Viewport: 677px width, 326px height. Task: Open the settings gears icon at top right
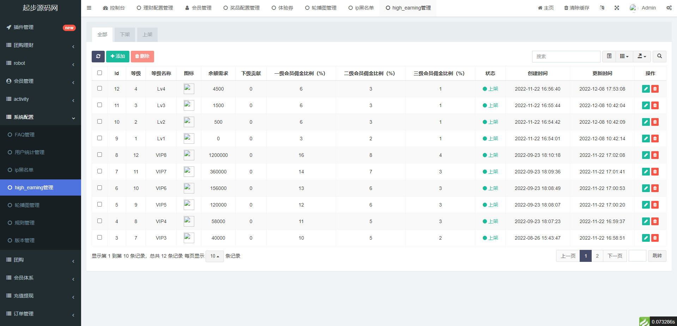[669, 8]
